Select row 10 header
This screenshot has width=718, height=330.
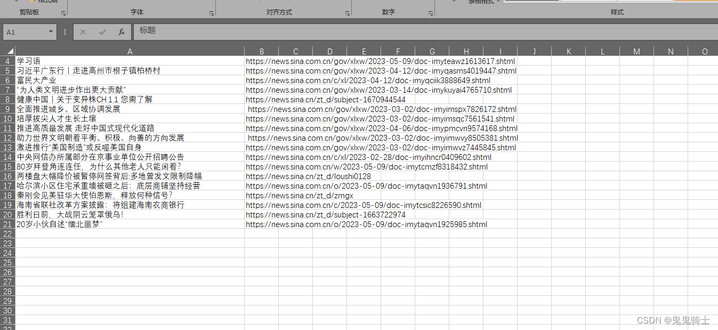(7, 118)
